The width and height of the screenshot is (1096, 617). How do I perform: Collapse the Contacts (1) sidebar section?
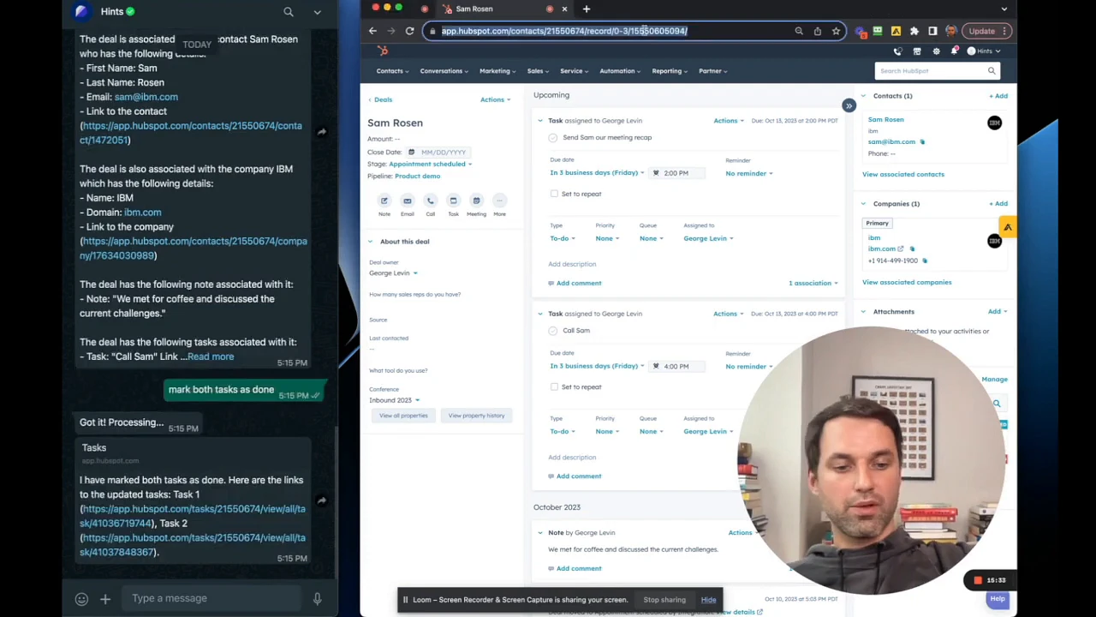click(863, 96)
